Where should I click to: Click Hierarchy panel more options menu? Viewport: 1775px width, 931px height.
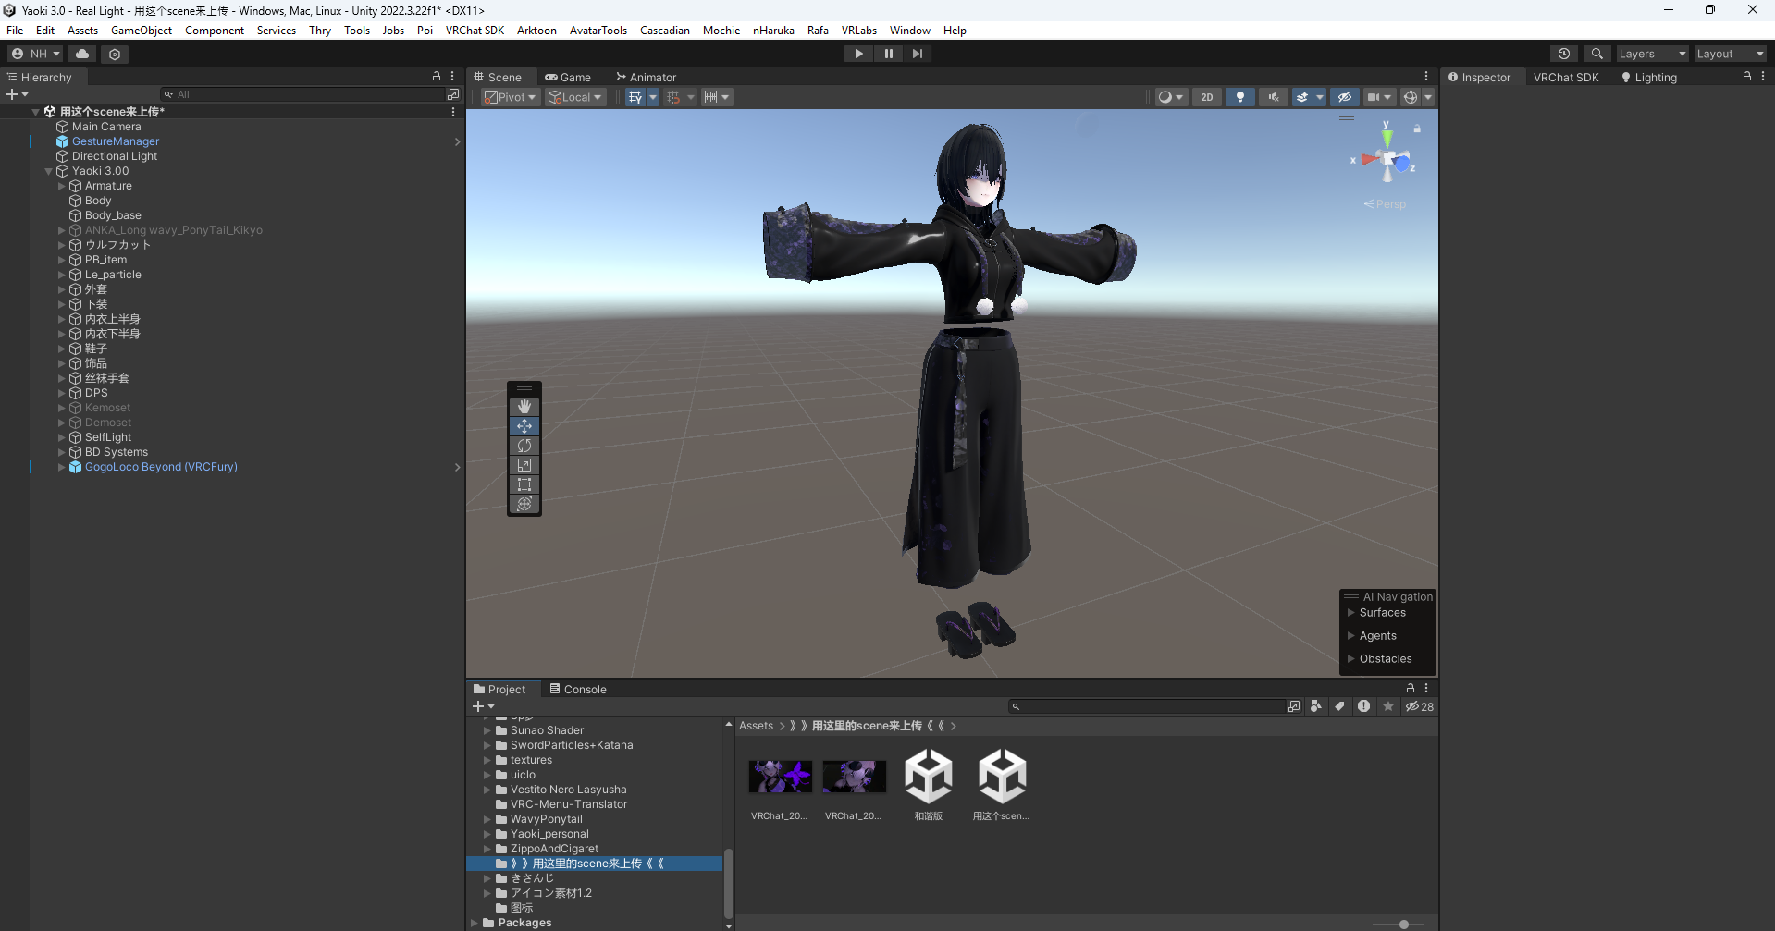pyautogui.click(x=452, y=77)
